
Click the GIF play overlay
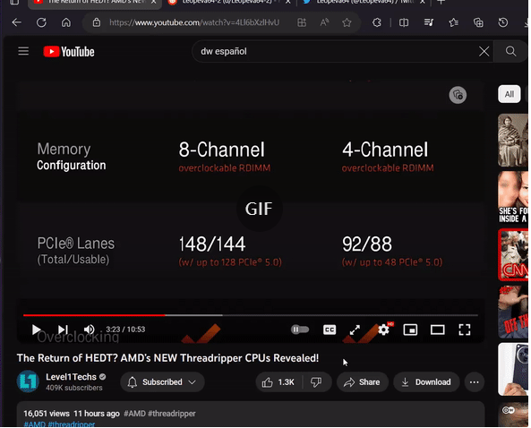[259, 209]
